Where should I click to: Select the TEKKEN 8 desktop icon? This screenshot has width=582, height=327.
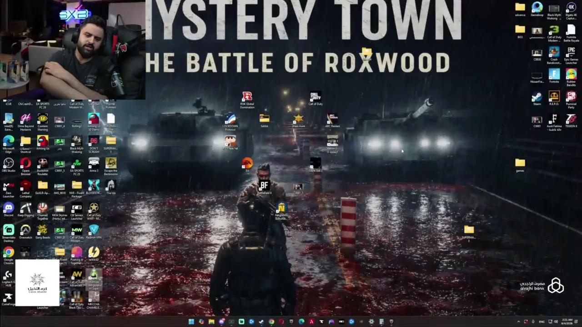pyautogui.click(x=571, y=120)
